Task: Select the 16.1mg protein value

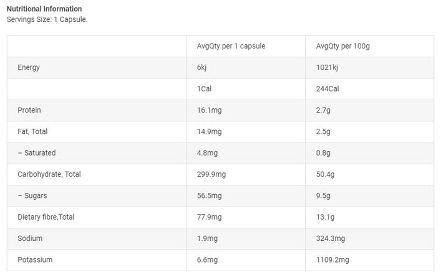Action: click(209, 110)
